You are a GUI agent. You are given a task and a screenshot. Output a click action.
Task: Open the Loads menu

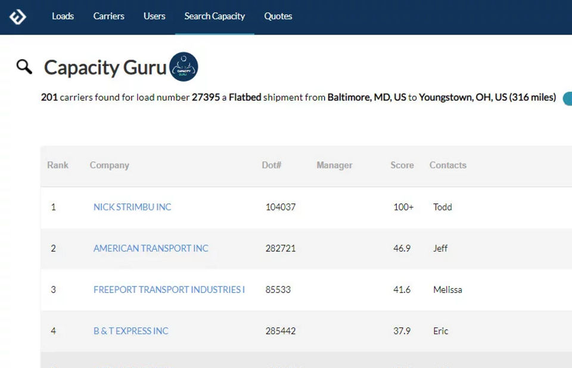(63, 16)
